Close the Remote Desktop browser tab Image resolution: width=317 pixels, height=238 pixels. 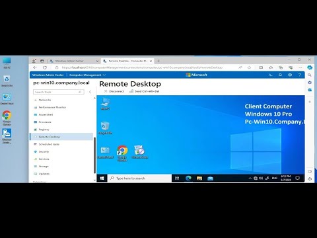tap(151, 61)
